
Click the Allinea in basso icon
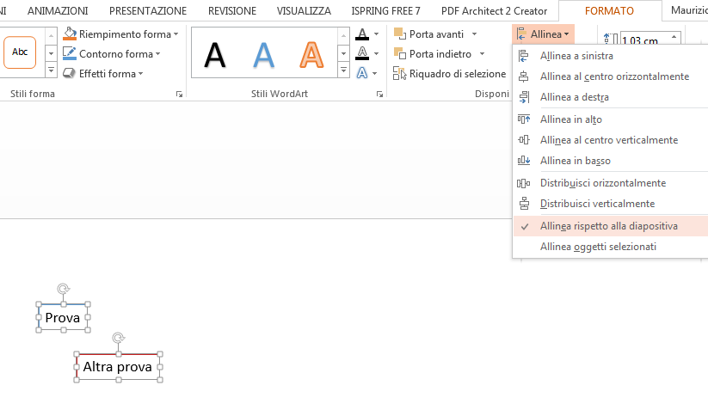click(x=523, y=161)
